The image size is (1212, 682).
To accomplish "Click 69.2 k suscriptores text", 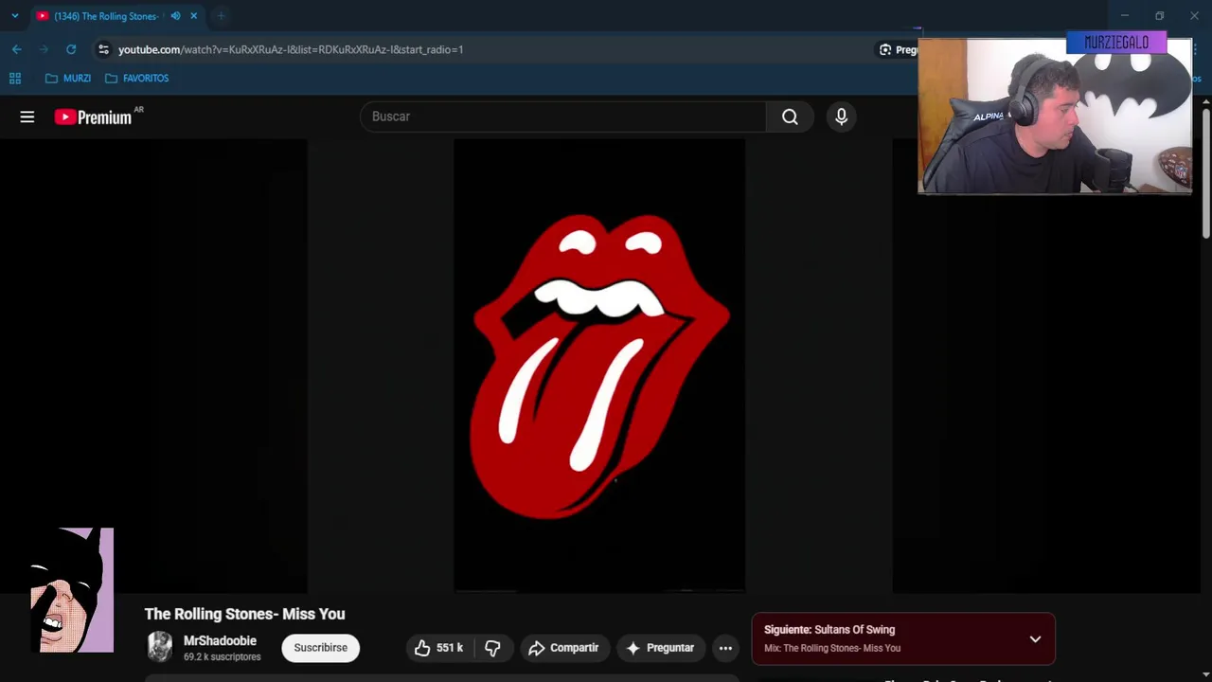I will click(x=222, y=657).
